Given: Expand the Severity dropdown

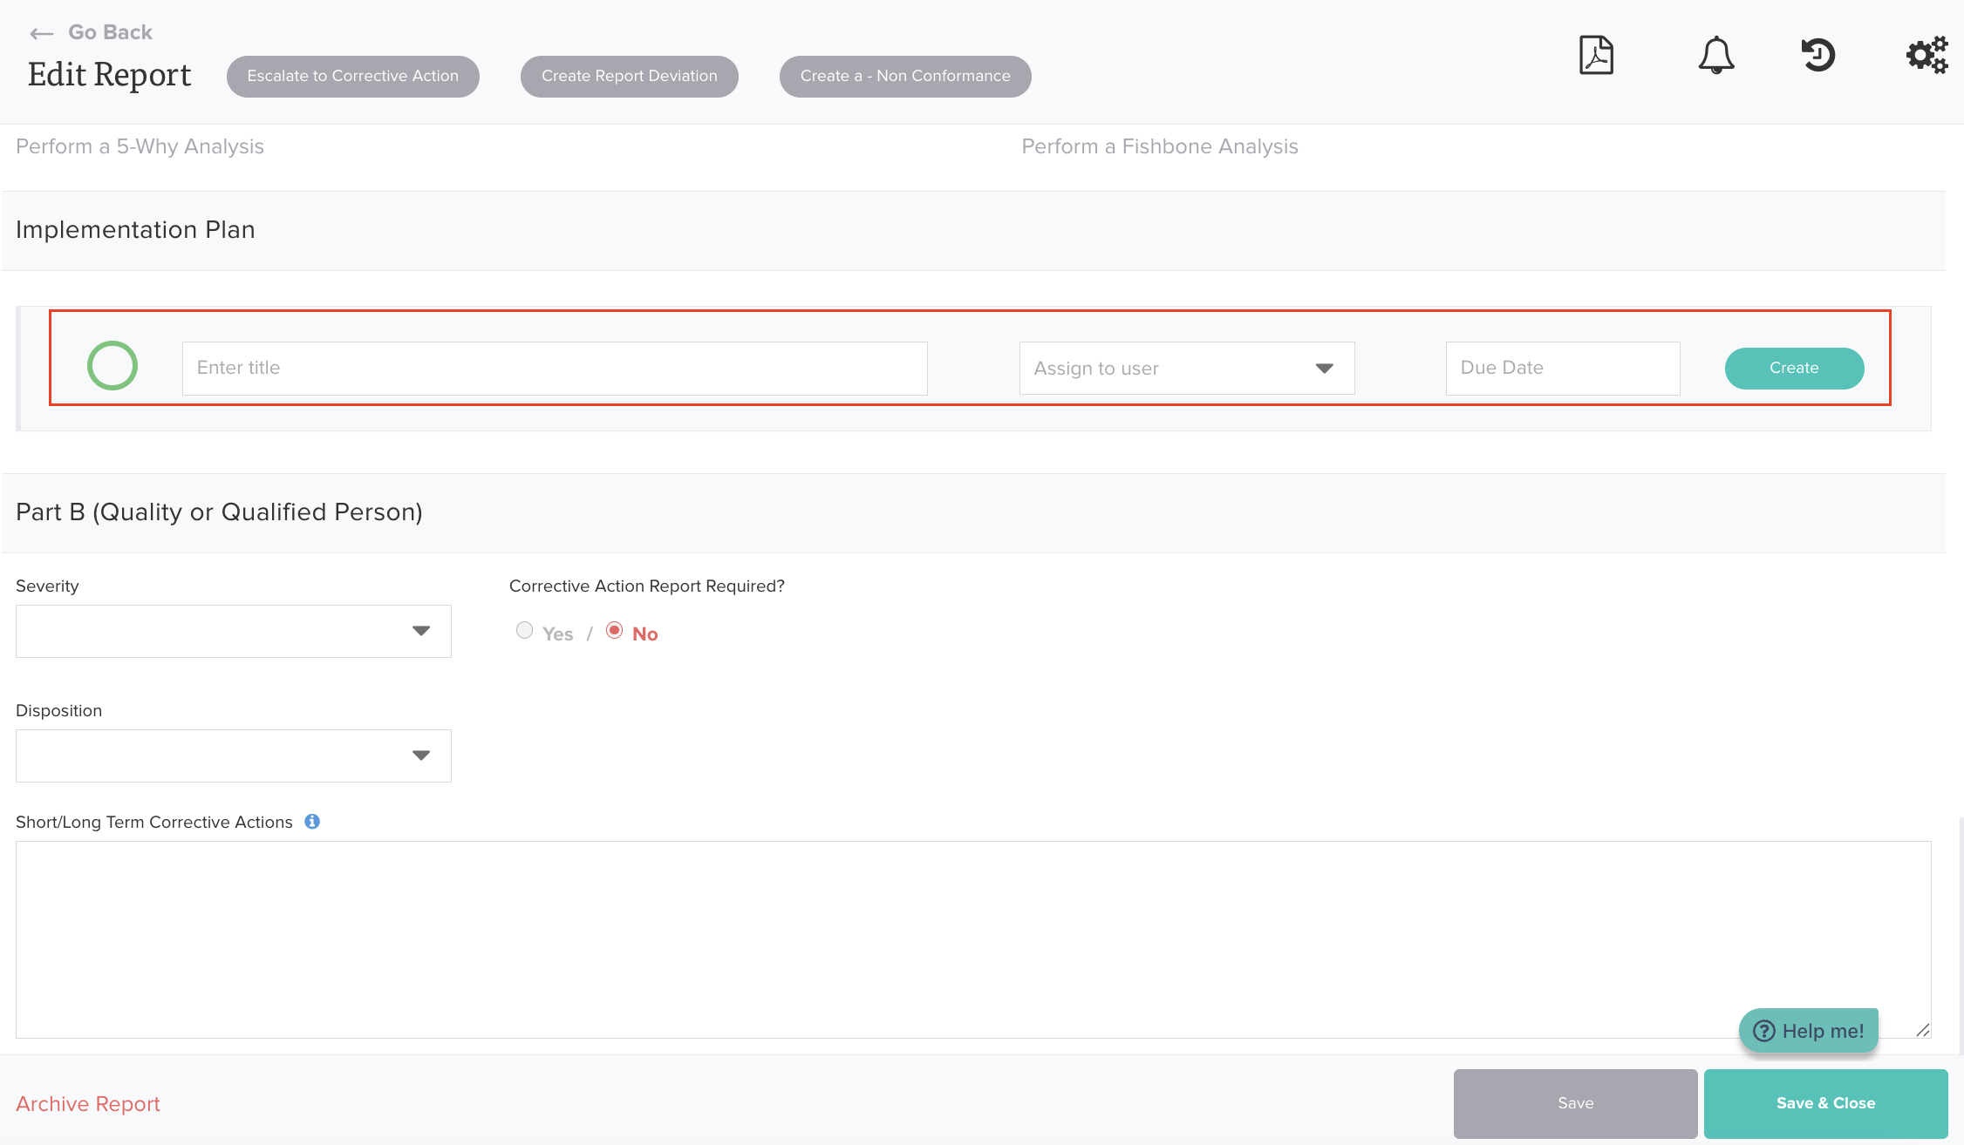Looking at the screenshot, I should (x=234, y=631).
